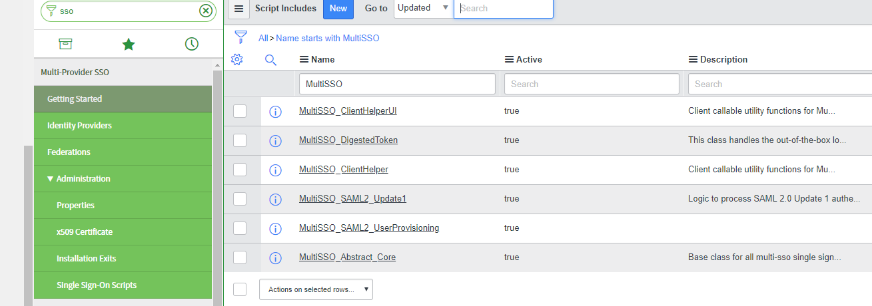Open MultiSSO_Abstract_Core script include
The height and width of the screenshot is (306, 872).
[x=347, y=257]
